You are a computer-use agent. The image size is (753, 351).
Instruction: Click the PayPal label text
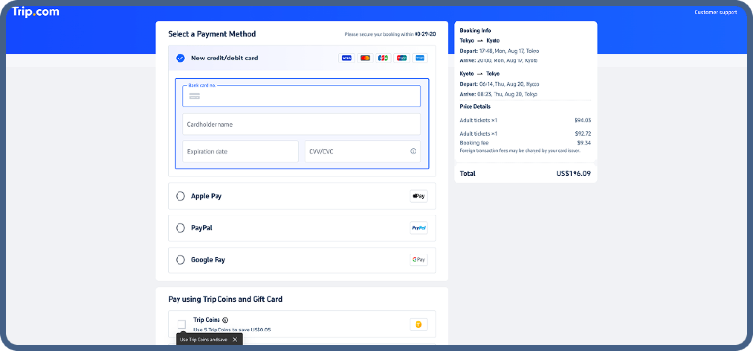click(x=202, y=228)
